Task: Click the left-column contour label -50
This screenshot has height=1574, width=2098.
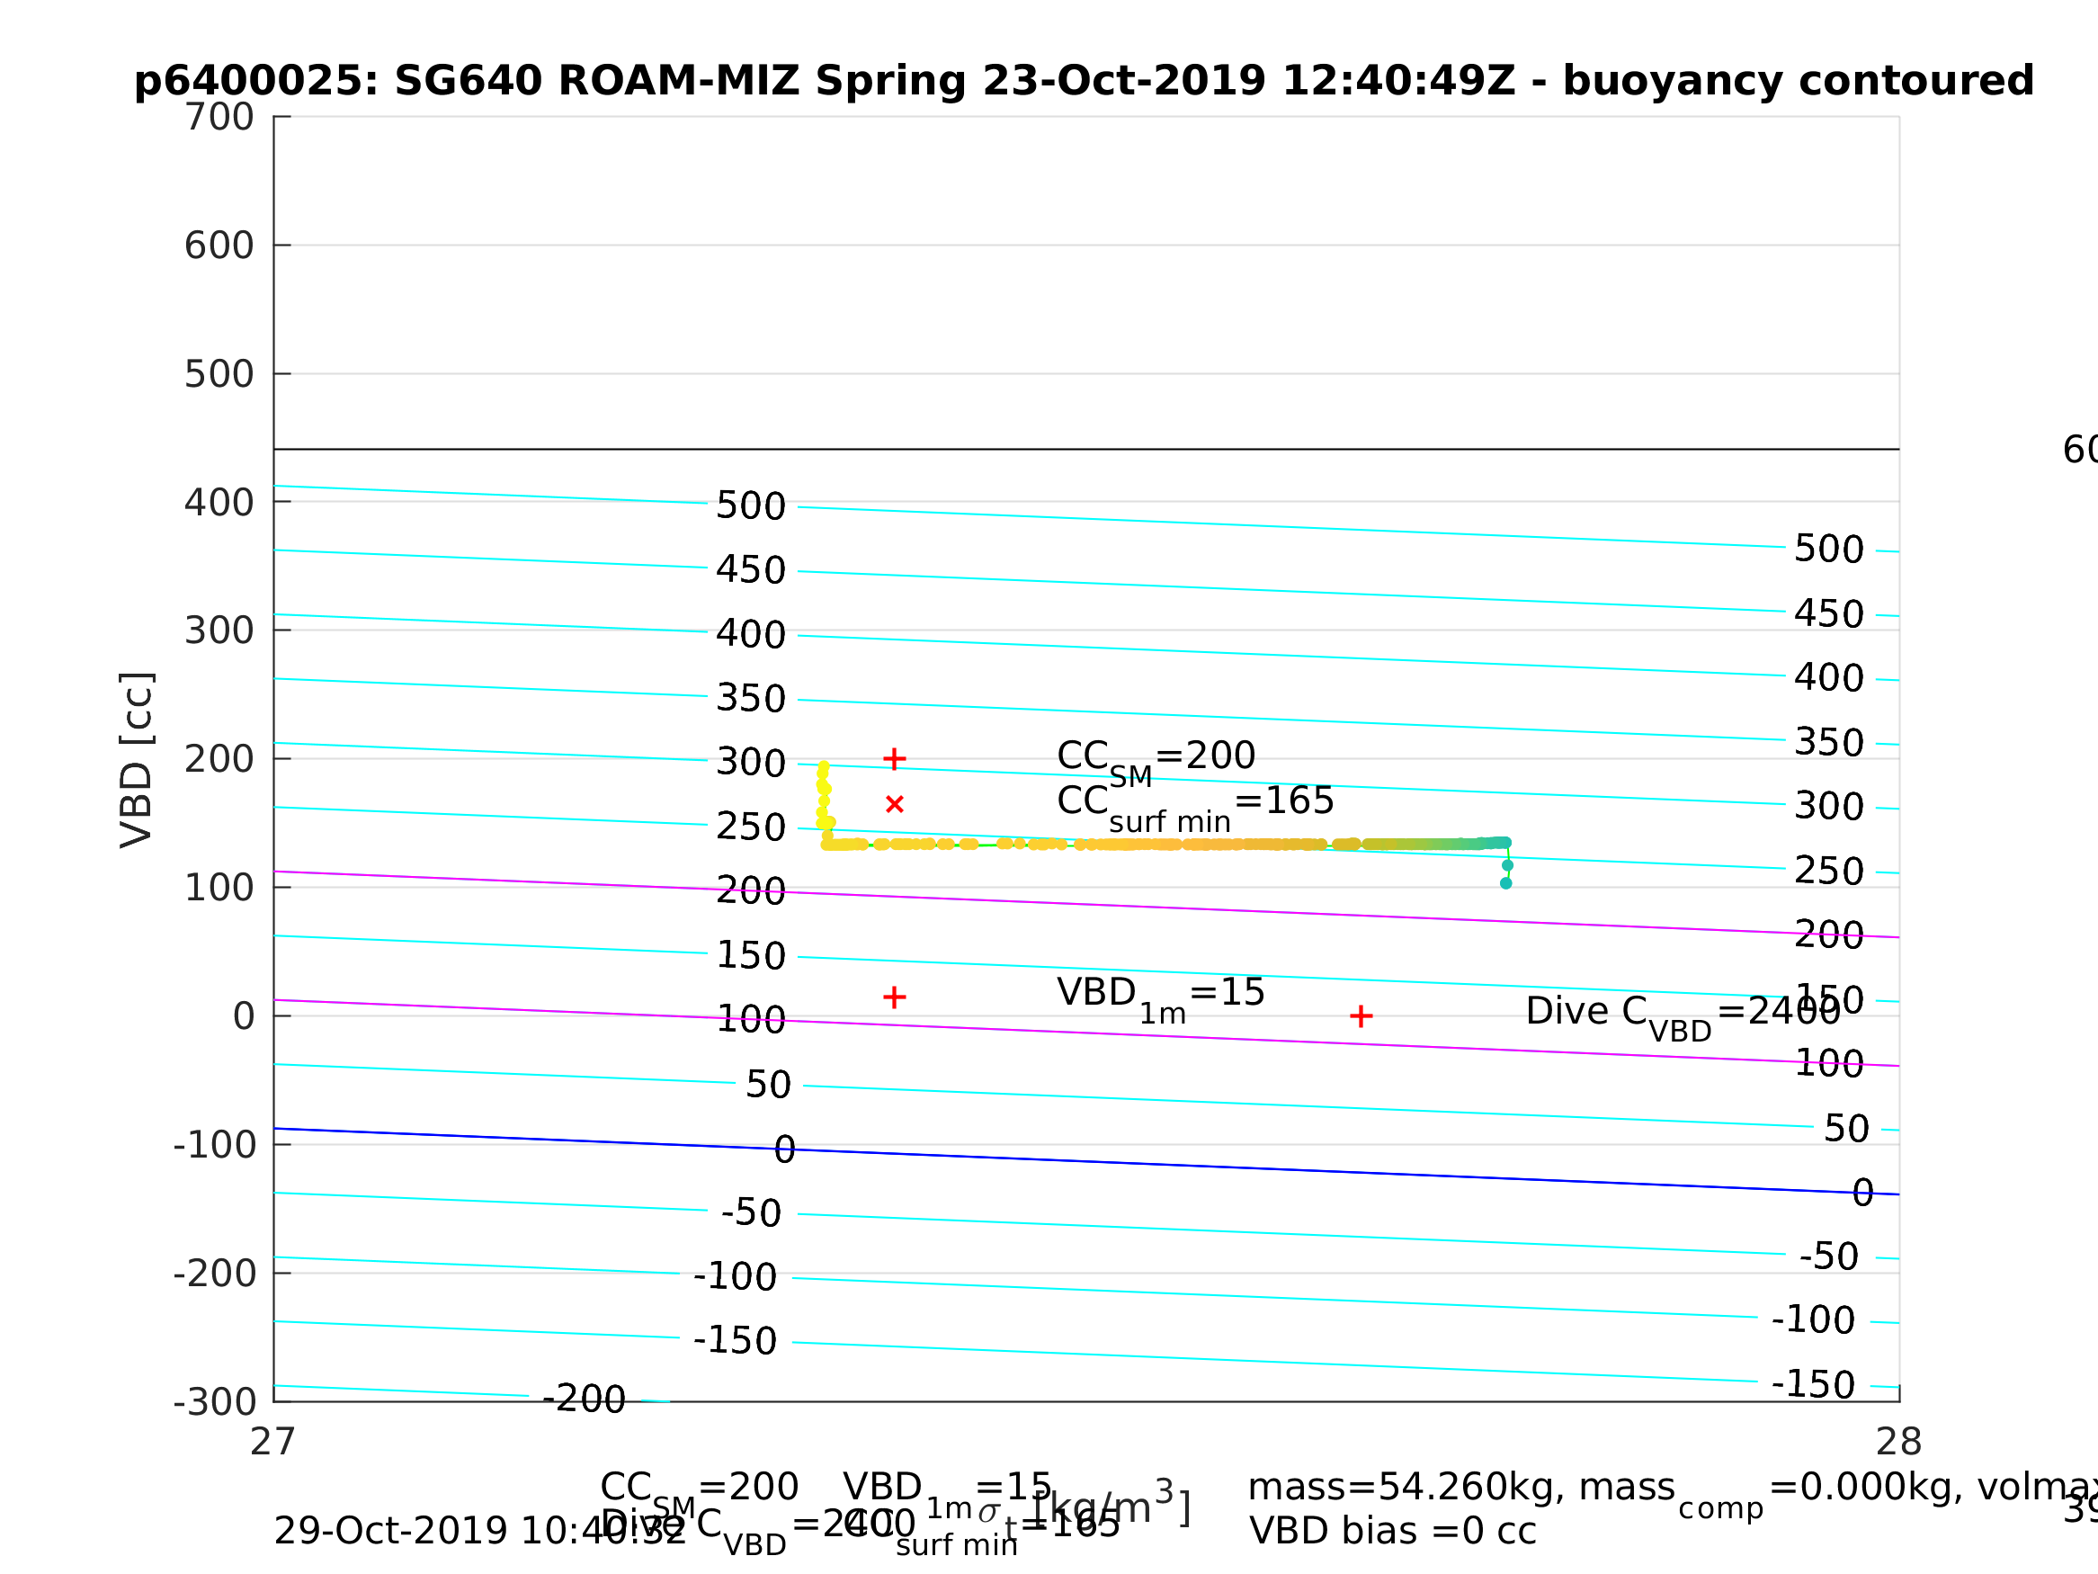Action: click(751, 1213)
